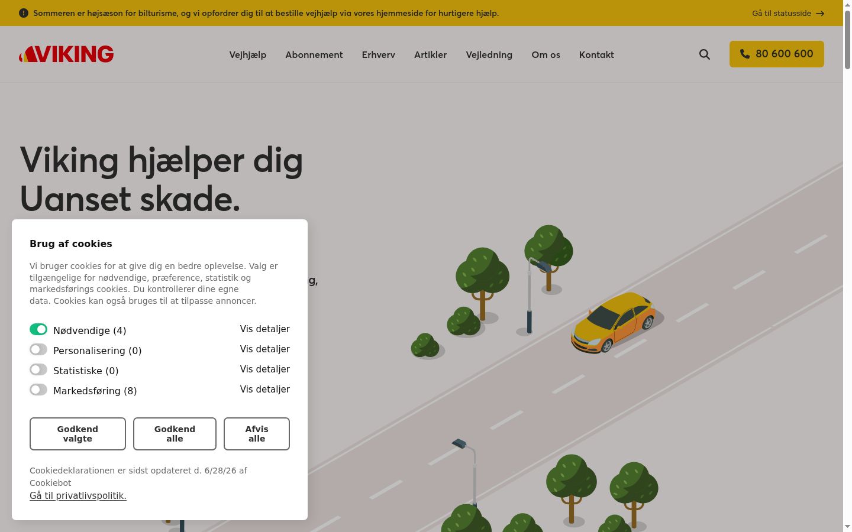The height and width of the screenshot is (532, 852).
Task: Open the Abonnement menu
Action: [314, 54]
